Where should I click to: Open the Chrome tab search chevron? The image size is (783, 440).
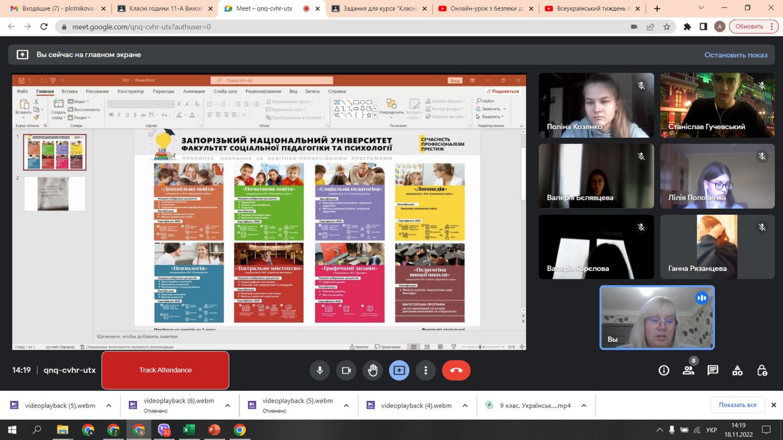(701, 8)
